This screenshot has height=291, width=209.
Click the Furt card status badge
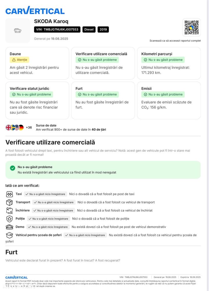click(97, 94)
